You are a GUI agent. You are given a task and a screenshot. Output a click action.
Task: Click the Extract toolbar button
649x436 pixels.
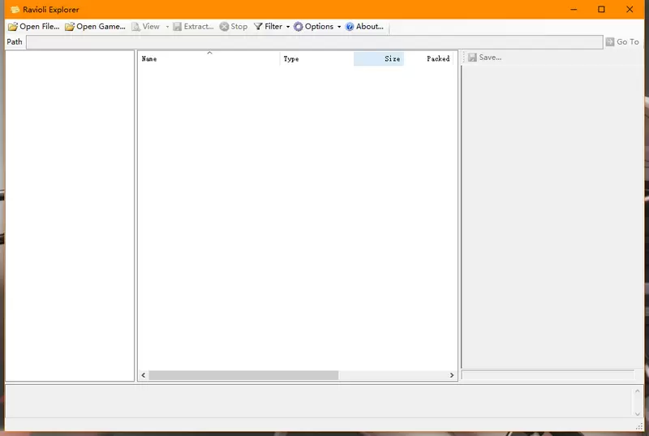[x=193, y=27]
